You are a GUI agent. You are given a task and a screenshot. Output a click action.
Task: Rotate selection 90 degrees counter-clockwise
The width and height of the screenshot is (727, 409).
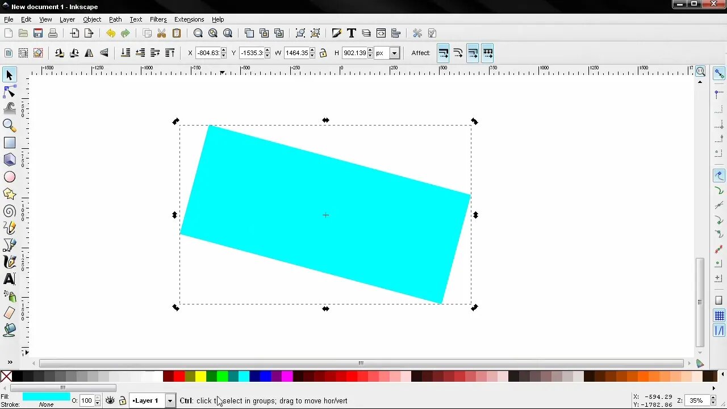point(60,53)
